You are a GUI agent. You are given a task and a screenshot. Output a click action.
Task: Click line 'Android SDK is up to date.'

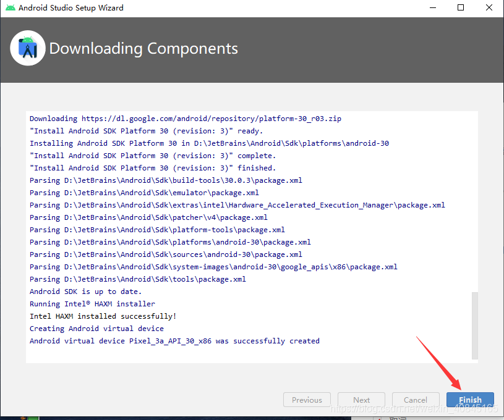coord(85,292)
